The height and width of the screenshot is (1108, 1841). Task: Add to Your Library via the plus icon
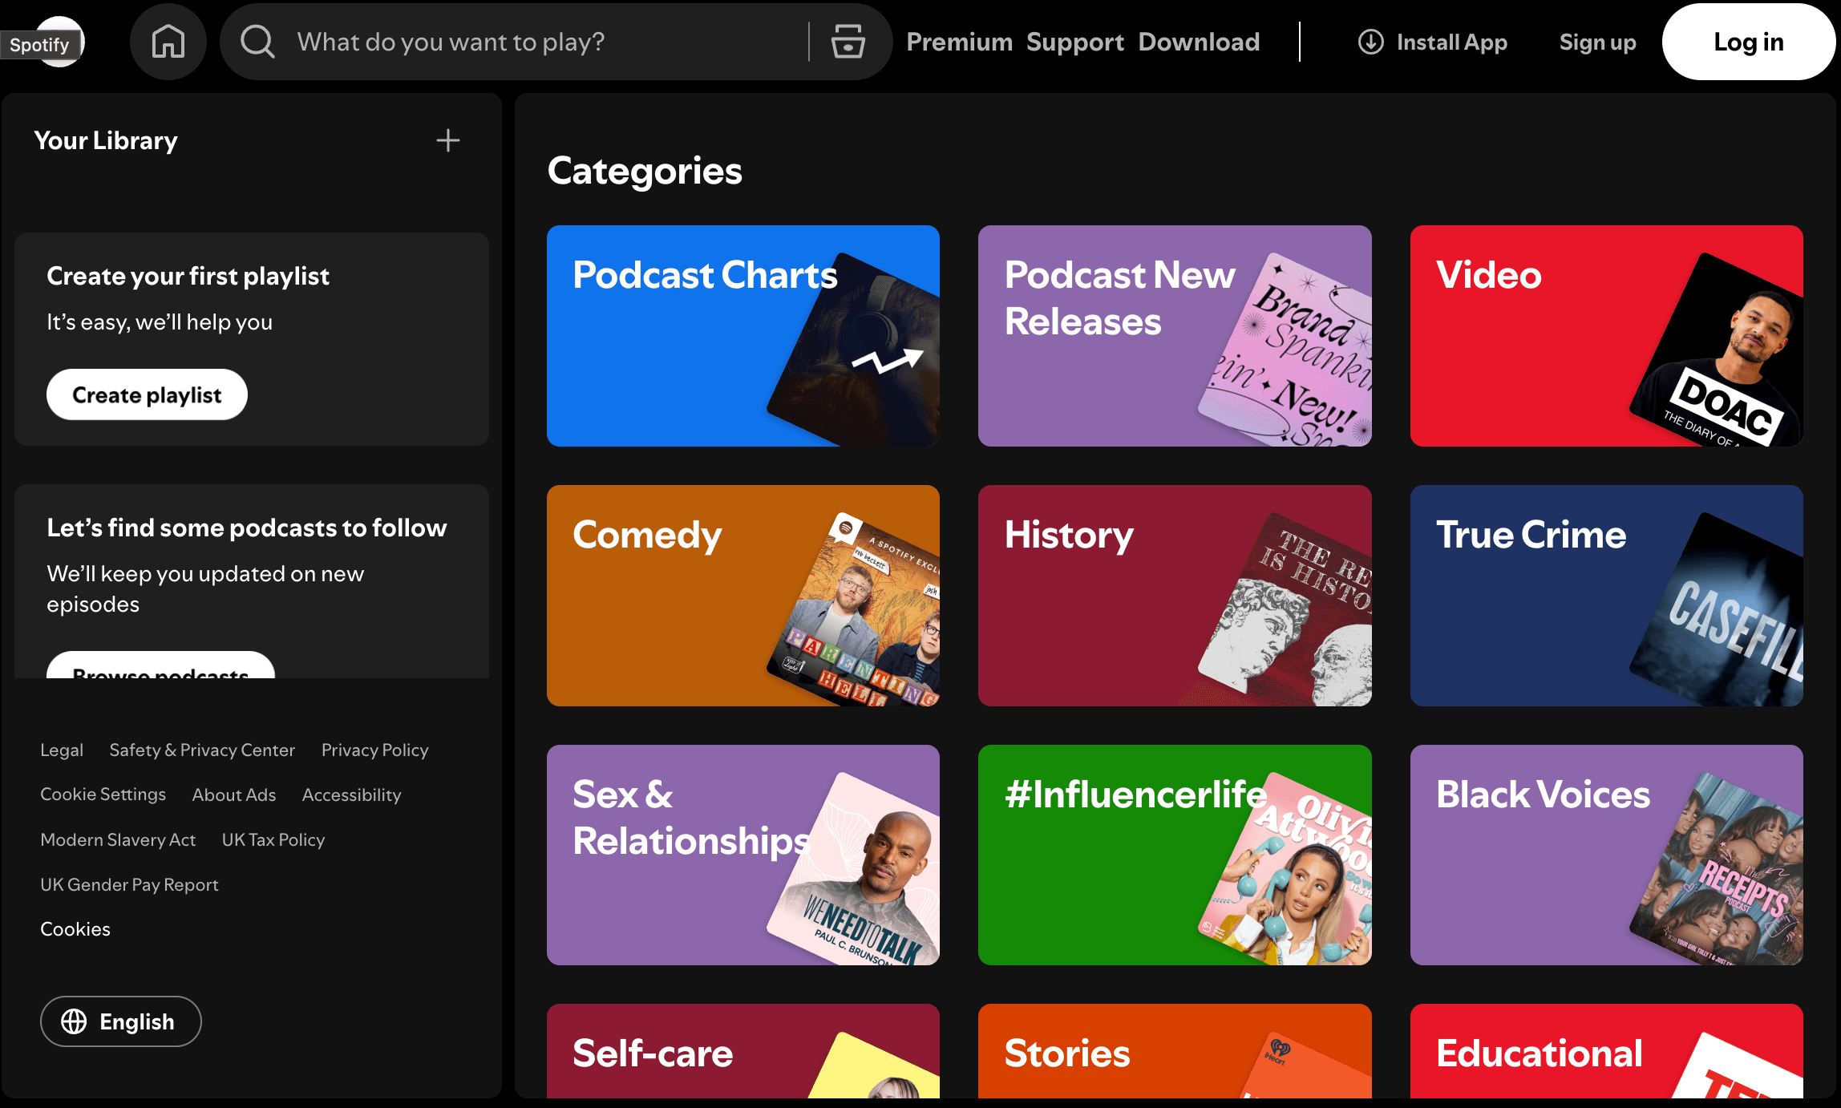click(448, 140)
